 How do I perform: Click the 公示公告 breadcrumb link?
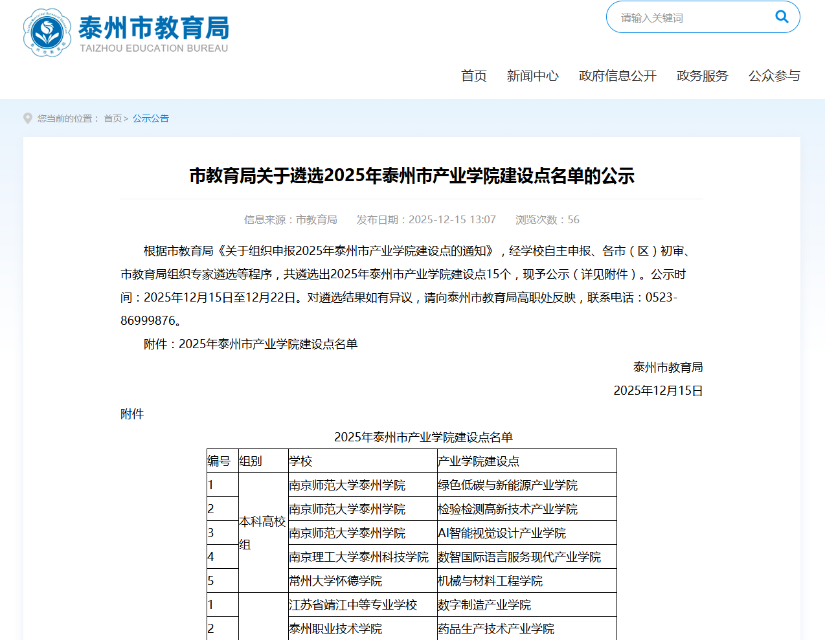point(151,118)
